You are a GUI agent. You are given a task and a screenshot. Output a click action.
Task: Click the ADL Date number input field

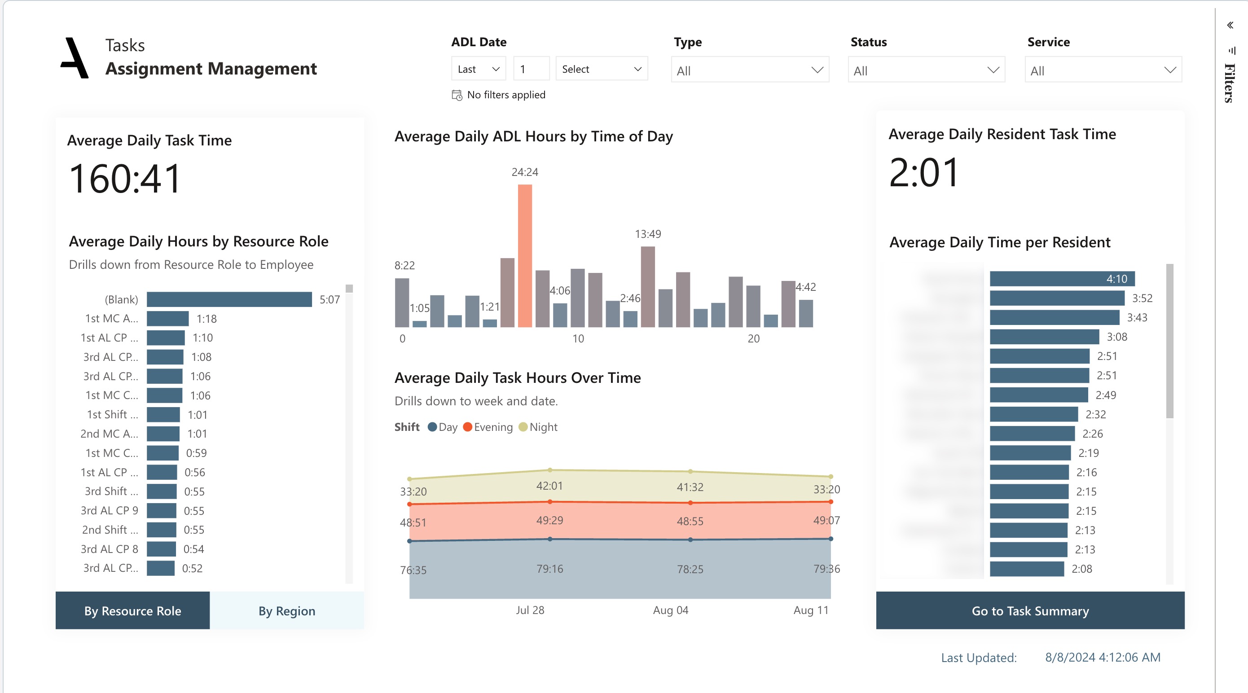tap(531, 69)
